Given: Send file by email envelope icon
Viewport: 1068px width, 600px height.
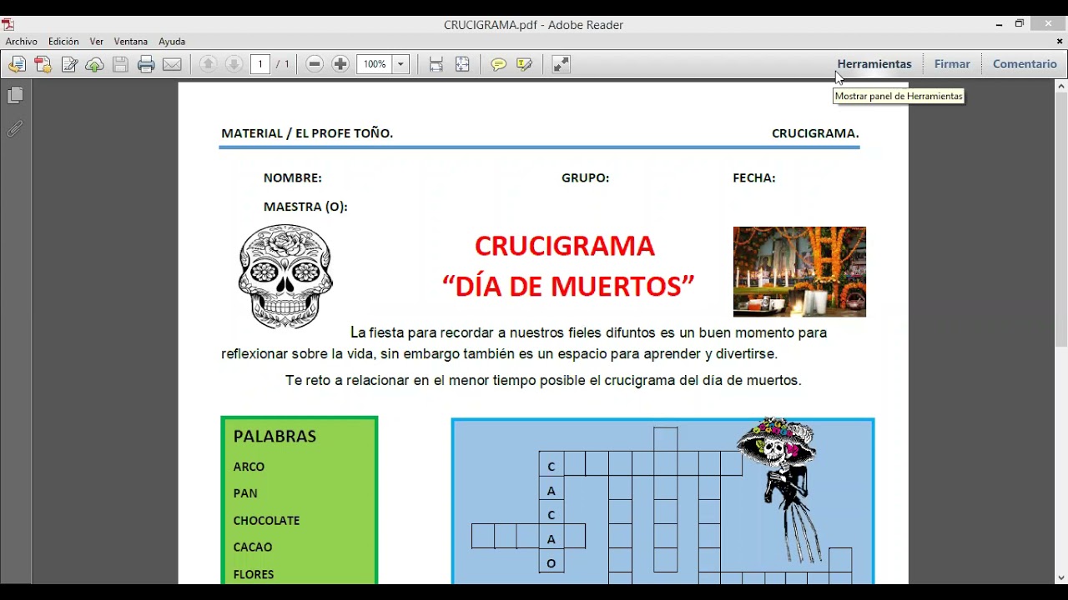Looking at the screenshot, I should (172, 64).
